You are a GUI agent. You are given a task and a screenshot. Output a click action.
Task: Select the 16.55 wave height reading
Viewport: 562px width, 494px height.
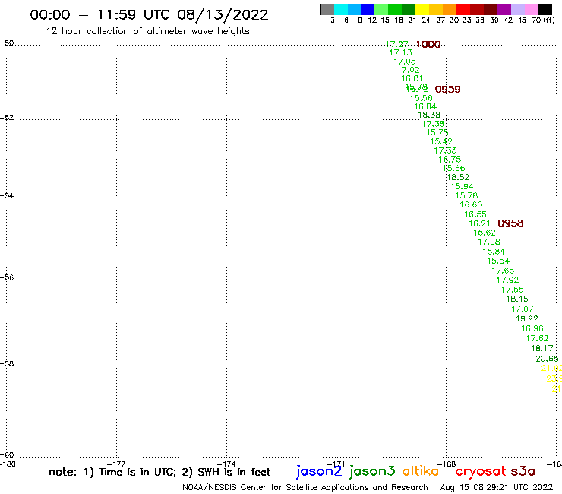click(475, 214)
